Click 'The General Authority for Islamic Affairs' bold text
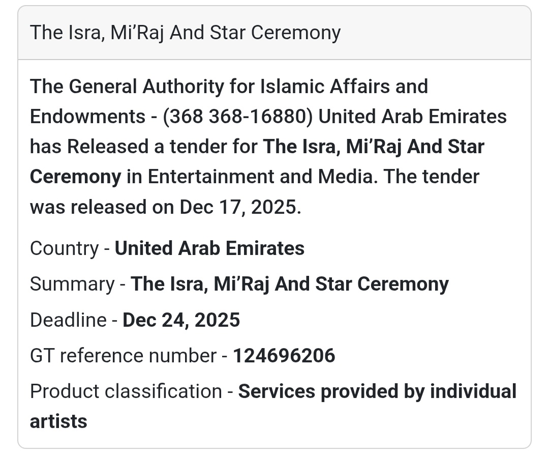549x458 pixels. point(229,87)
